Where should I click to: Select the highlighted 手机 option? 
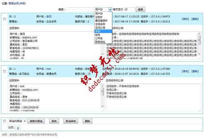click(103, 31)
